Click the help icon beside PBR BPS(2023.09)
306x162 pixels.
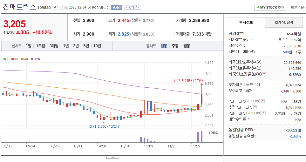pos(264,113)
